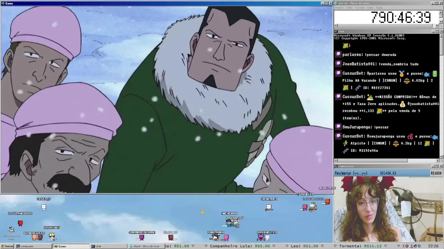The height and width of the screenshot is (249, 444).
Task: Click the R$1650 goal target amount
Action: [x=436, y=173]
